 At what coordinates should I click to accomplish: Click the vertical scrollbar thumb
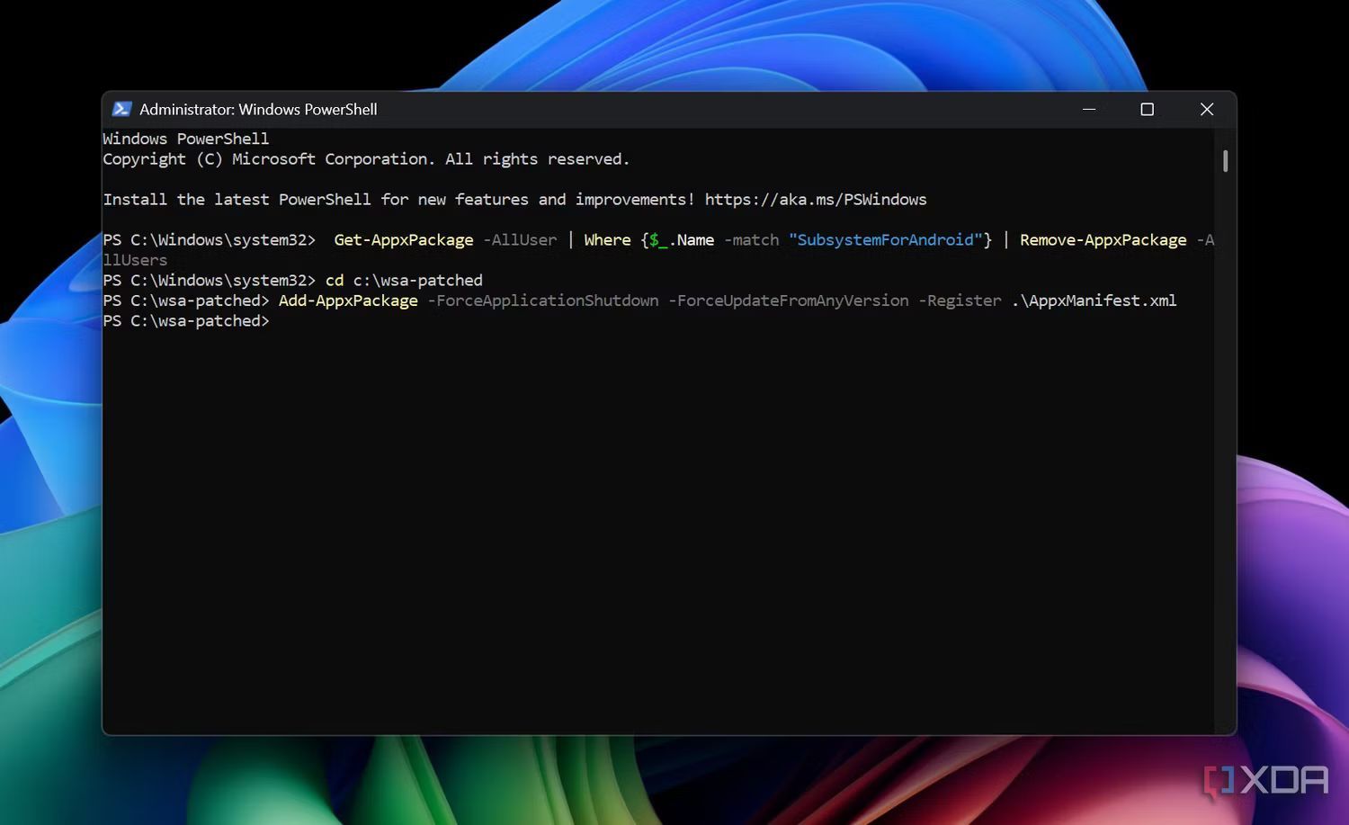tap(1225, 161)
